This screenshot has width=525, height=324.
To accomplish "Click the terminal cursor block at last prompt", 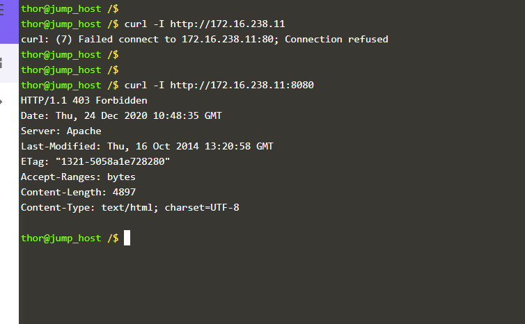I will (127, 238).
